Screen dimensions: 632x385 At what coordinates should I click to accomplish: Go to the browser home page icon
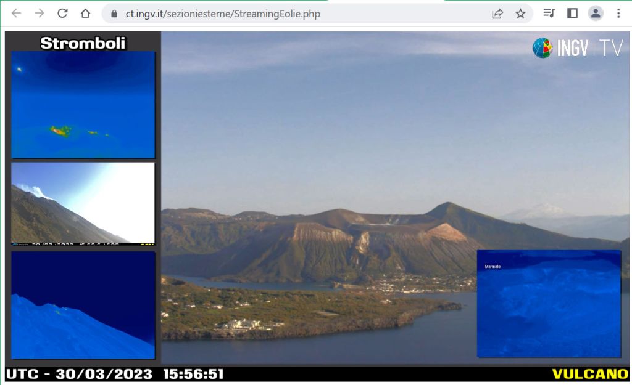point(85,14)
